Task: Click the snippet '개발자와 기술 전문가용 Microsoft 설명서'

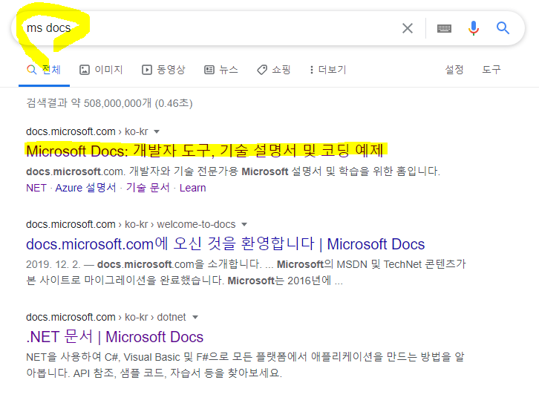Action: coord(233,171)
